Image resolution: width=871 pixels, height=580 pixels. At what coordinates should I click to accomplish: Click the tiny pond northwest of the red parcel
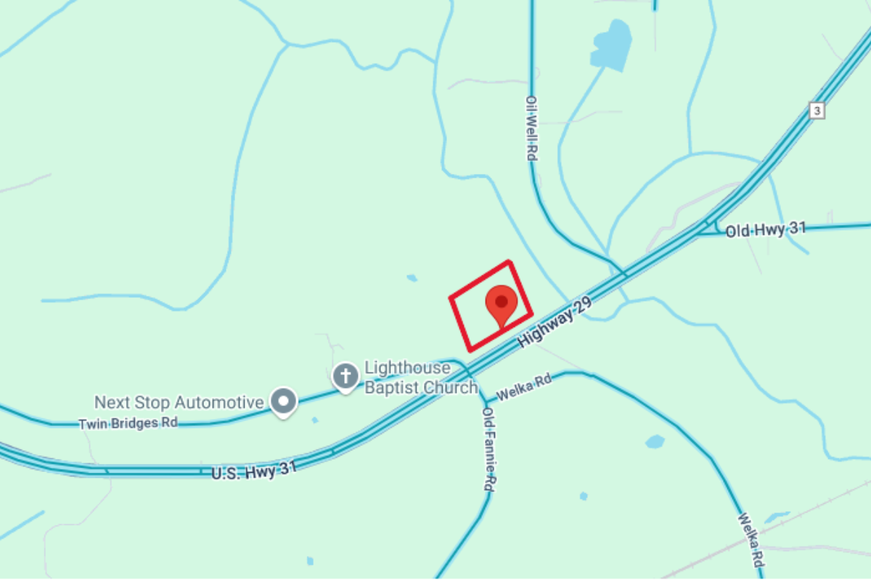coord(412,278)
